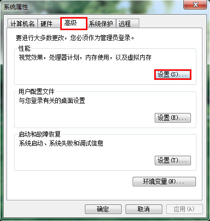Click the 应用(A) button

[184, 209]
